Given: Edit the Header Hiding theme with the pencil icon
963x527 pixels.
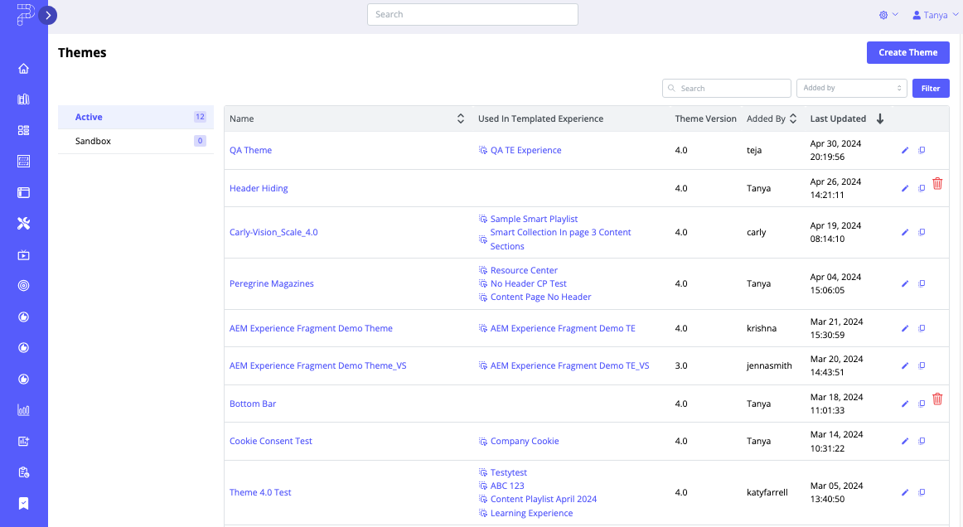Looking at the screenshot, I should pyautogui.click(x=905, y=188).
